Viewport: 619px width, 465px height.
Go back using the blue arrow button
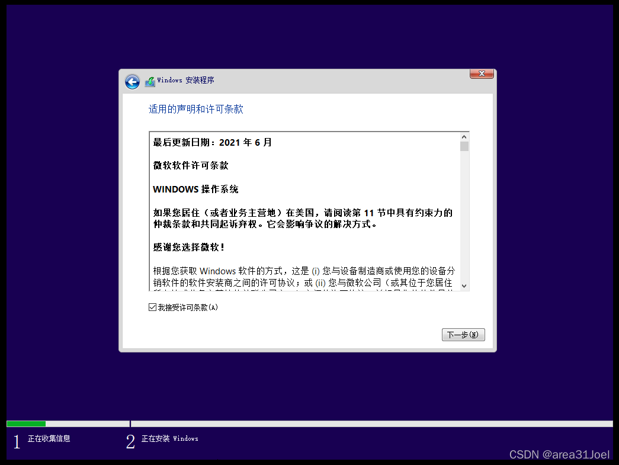(132, 82)
